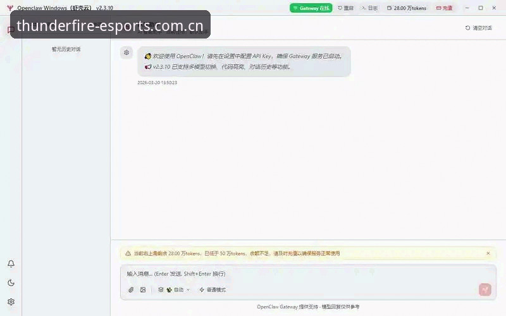Click the paperclip attach file icon

(x=131, y=290)
